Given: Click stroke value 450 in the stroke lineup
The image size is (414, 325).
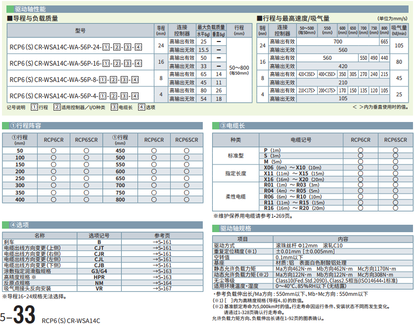Looking at the screenshot, I should 120,151.
